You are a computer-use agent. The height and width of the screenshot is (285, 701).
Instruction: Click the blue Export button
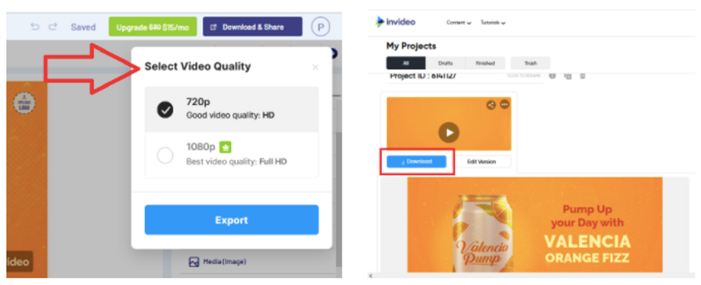pyautogui.click(x=231, y=220)
